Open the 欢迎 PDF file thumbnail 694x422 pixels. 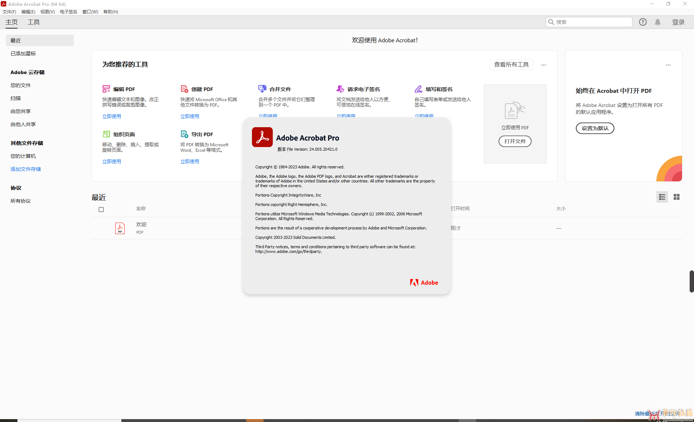click(x=120, y=228)
